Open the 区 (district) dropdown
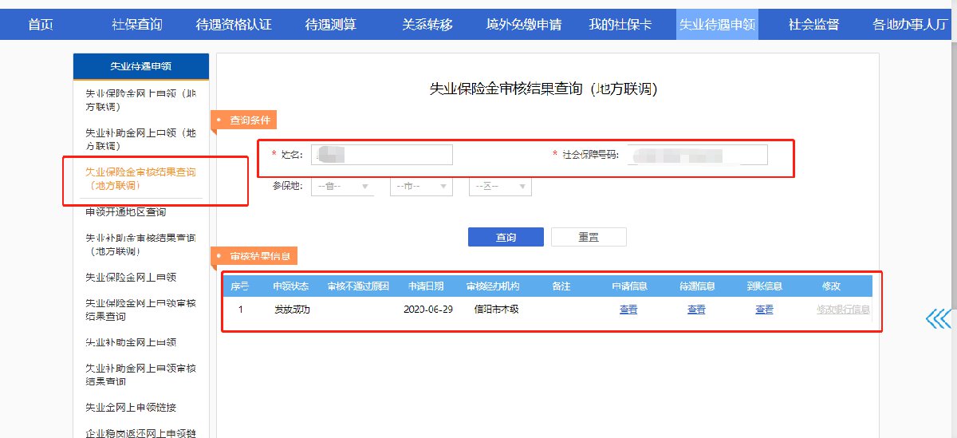The height and width of the screenshot is (438, 957). [500, 187]
